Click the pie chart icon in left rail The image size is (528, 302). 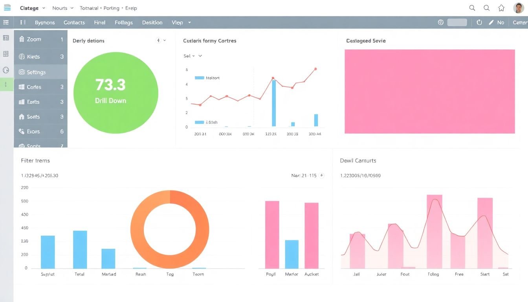click(x=6, y=70)
